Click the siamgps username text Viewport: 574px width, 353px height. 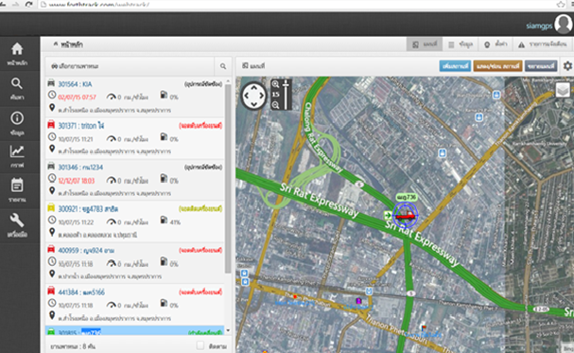[x=539, y=26]
